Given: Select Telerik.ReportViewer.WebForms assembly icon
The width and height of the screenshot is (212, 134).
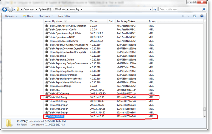Looking at the screenshot, I should 46,79.
